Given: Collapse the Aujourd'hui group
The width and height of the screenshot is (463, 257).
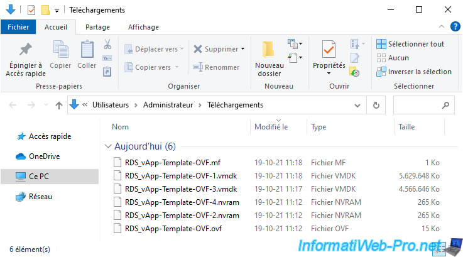Looking at the screenshot, I should coord(108,146).
